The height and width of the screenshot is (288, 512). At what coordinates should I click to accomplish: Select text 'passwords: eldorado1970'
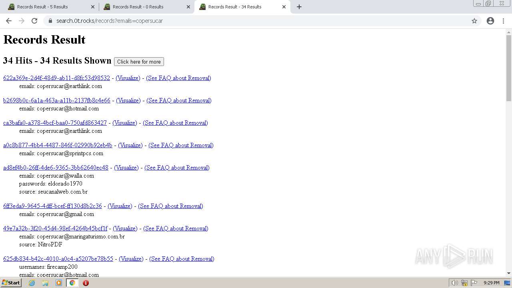coord(51,184)
